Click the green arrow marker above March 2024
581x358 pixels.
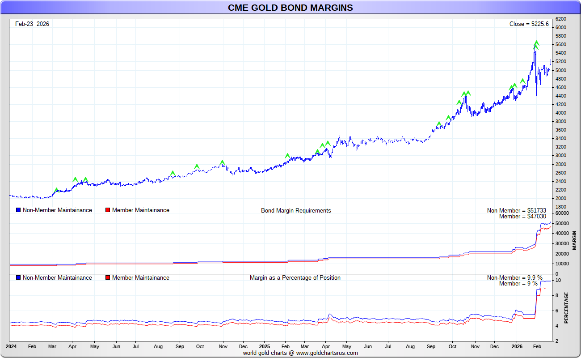coord(56,190)
